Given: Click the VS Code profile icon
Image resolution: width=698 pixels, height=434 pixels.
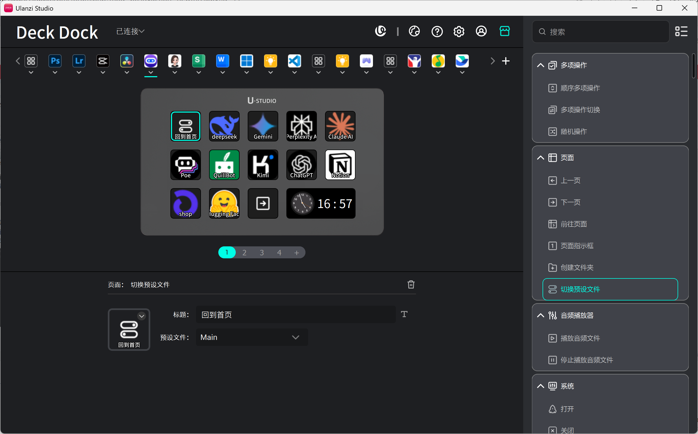Looking at the screenshot, I should [x=294, y=61].
